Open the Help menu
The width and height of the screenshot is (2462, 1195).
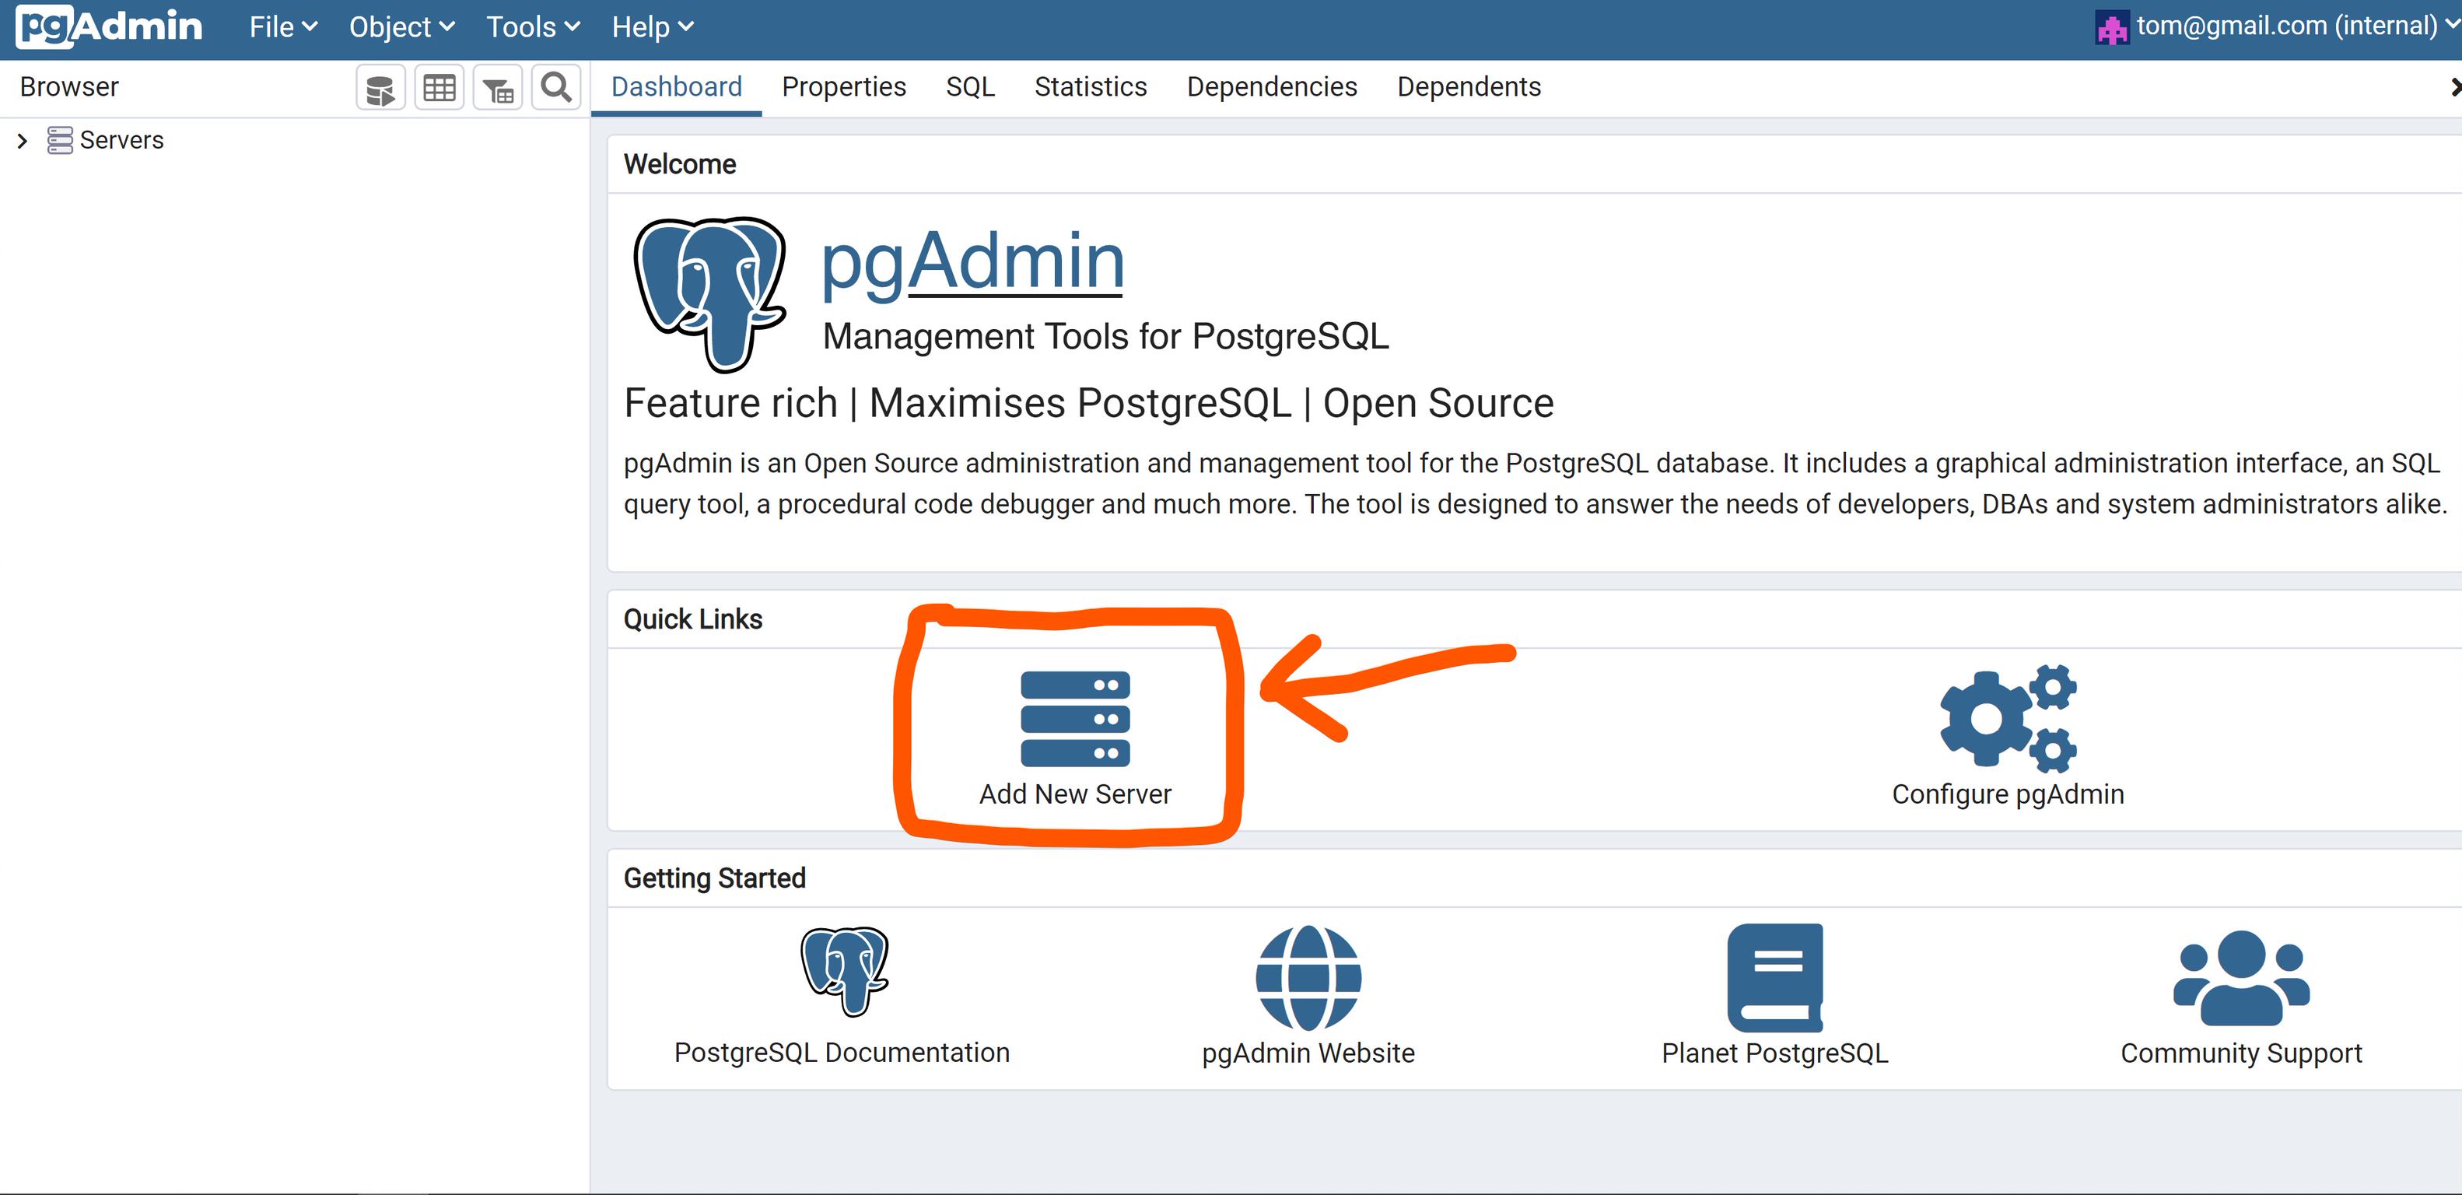(x=652, y=26)
